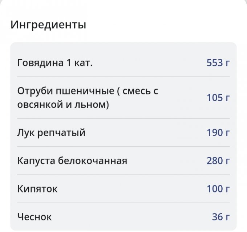Image resolution: width=247 pixels, height=232 pixels.
Task: Open the Капуста белокочанная ingredient name
Action: 72,161
